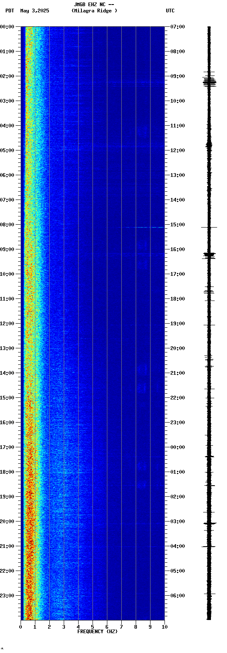Click the 5 Hz frequency tick label
Screen dimensions: 227x653
click(93, 627)
